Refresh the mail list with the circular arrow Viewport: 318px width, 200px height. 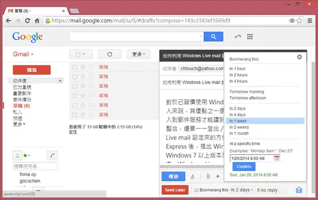click(109, 54)
